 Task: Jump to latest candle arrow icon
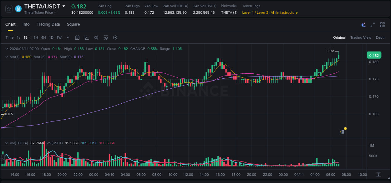[378, 174]
